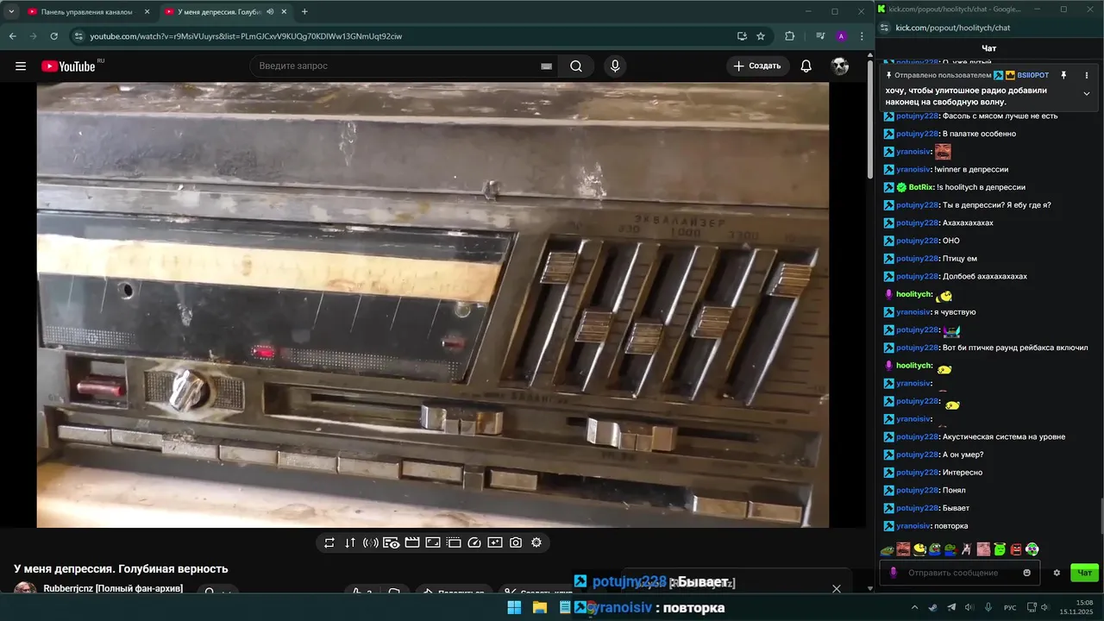Go to the YouTube home logo

point(68,66)
